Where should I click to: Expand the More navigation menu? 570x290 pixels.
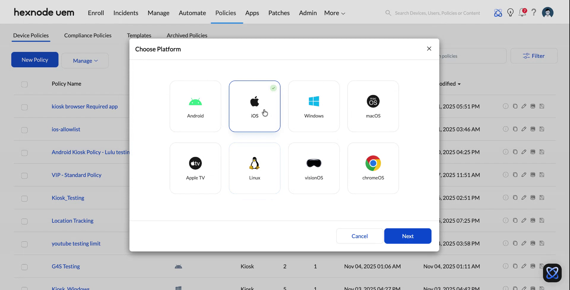point(334,13)
